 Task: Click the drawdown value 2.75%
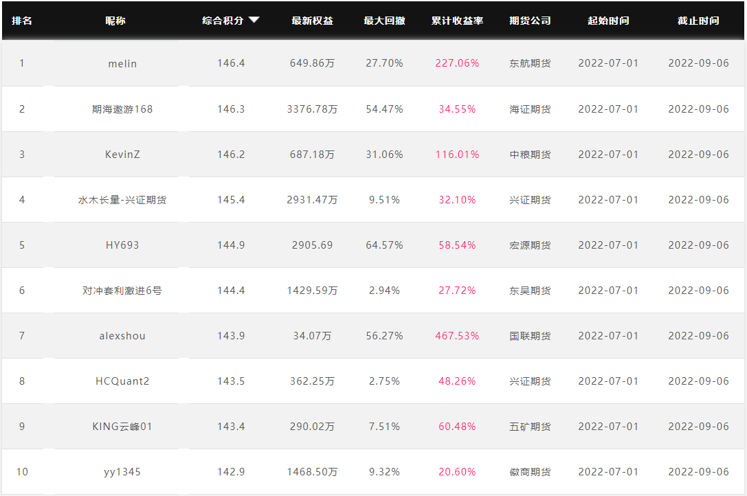384,380
